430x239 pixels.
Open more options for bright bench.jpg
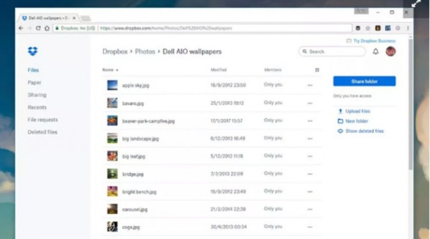(310, 192)
